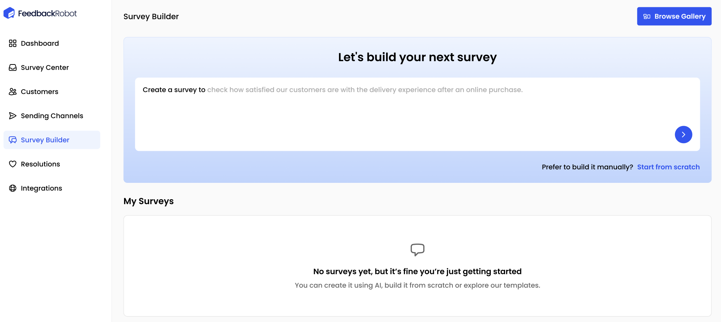Select the Dashboard grid icon

tap(13, 43)
